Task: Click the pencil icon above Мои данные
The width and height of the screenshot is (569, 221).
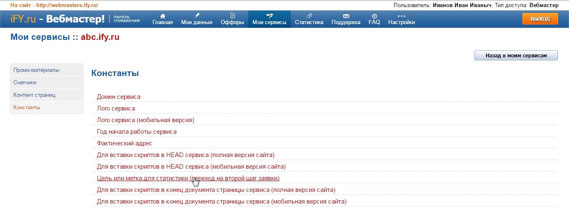Action: click(x=197, y=16)
